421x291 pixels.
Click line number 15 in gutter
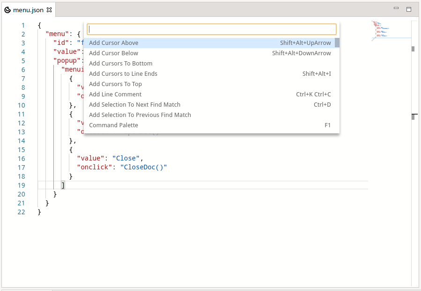21,150
